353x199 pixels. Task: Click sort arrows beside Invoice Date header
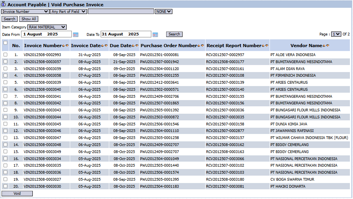point(104,46)
